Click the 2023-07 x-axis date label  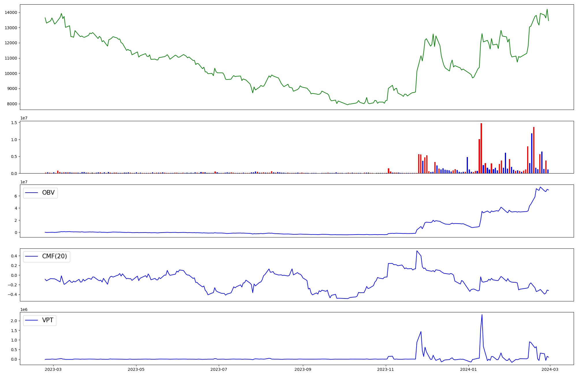click(x=219, y=369)
